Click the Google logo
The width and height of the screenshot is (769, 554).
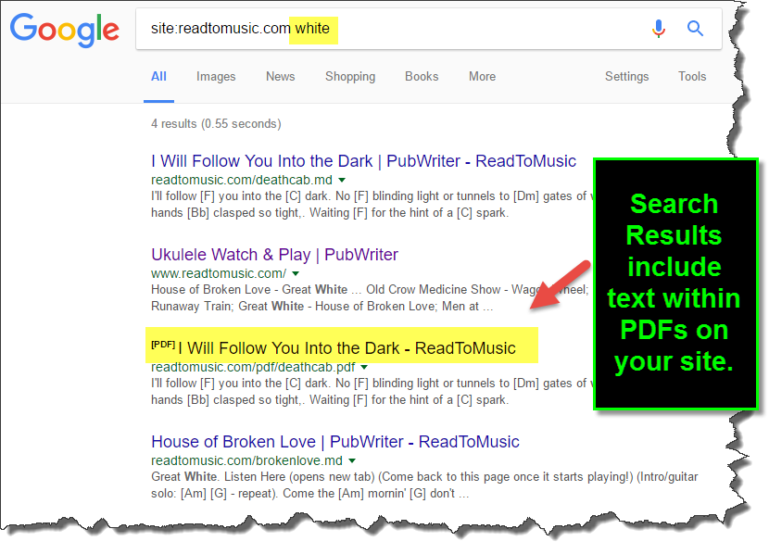(64, 30)
